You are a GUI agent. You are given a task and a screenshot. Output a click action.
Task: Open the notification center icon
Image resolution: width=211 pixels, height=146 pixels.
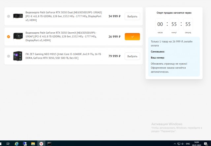point(206,144)
